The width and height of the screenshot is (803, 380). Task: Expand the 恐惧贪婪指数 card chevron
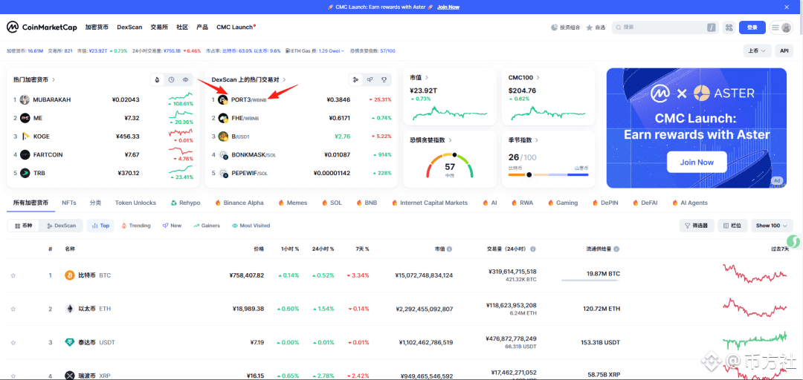450,140
